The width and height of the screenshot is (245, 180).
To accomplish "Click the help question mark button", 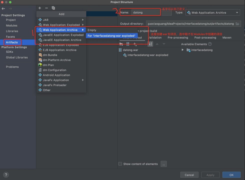I will pyautogui.click(x=6, y=175).
